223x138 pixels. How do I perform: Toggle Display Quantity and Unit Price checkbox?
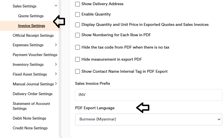tap(77, 25)
